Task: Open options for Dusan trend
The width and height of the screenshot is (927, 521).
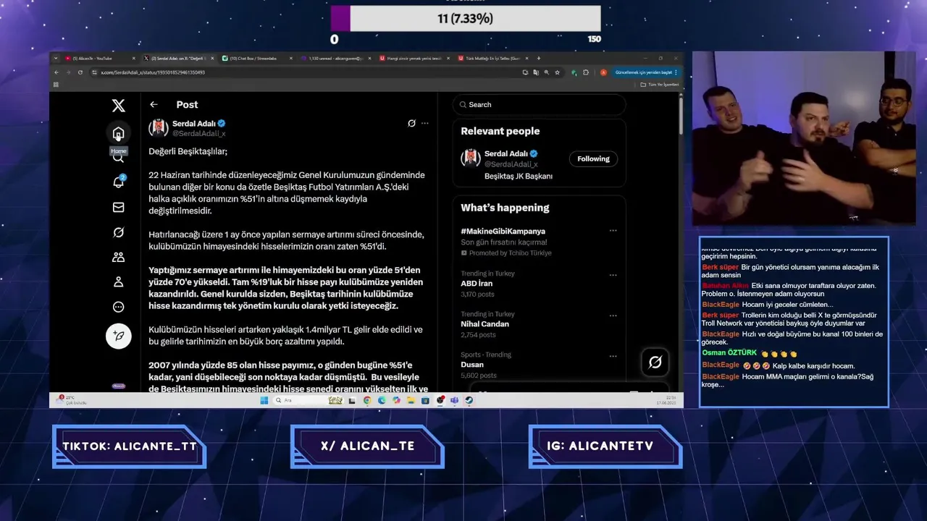Action: pos(613,356)
